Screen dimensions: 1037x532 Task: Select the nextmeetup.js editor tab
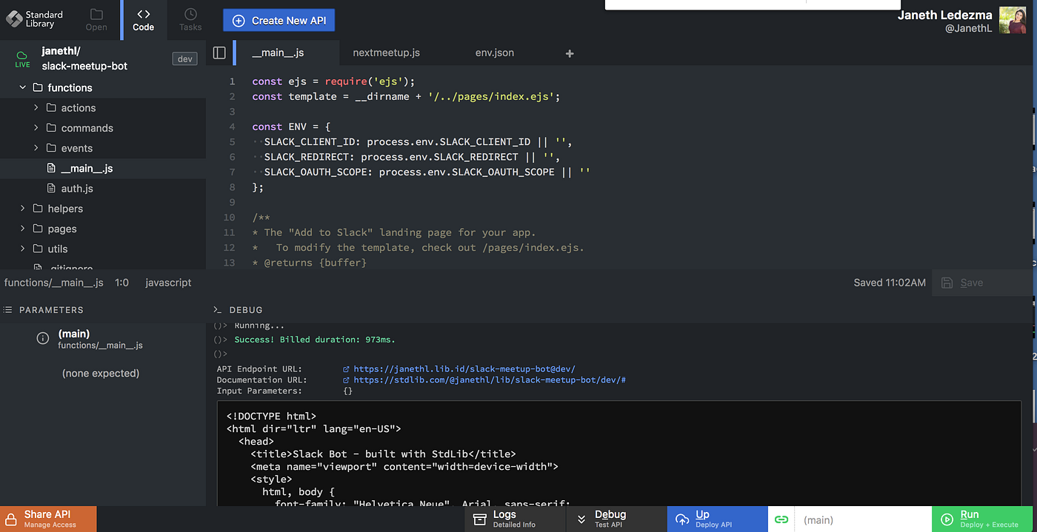click(386, 53)
